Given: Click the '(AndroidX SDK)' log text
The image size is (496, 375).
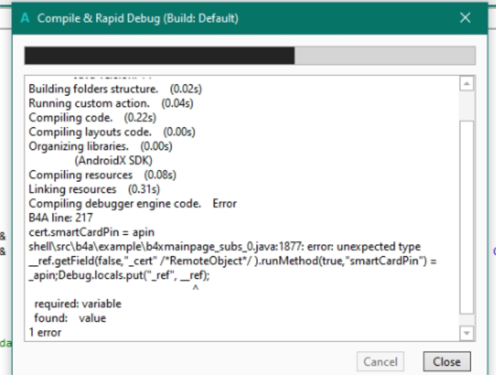Looking at the screenshot, I should point(113,160).
